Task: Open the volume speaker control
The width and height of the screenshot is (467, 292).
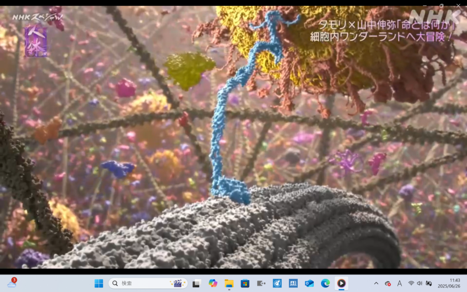Action: pos(420,283)
